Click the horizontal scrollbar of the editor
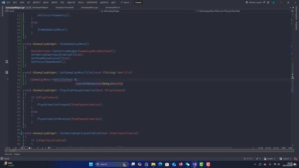 (x=146, y=148)
